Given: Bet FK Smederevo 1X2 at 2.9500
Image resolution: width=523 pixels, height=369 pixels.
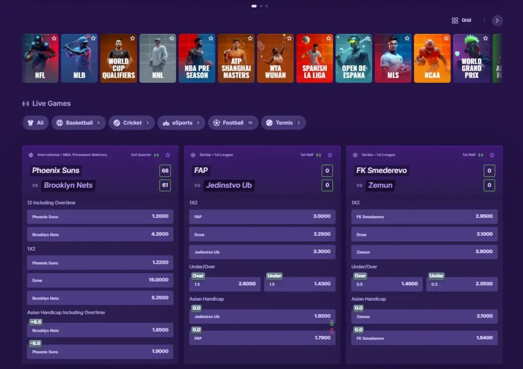Looking at the screenshot, I should coord(424,217).
